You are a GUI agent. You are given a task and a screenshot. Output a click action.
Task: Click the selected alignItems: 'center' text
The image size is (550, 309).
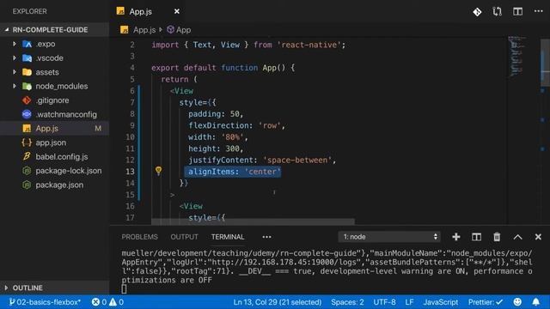click(x=233, y=172)
